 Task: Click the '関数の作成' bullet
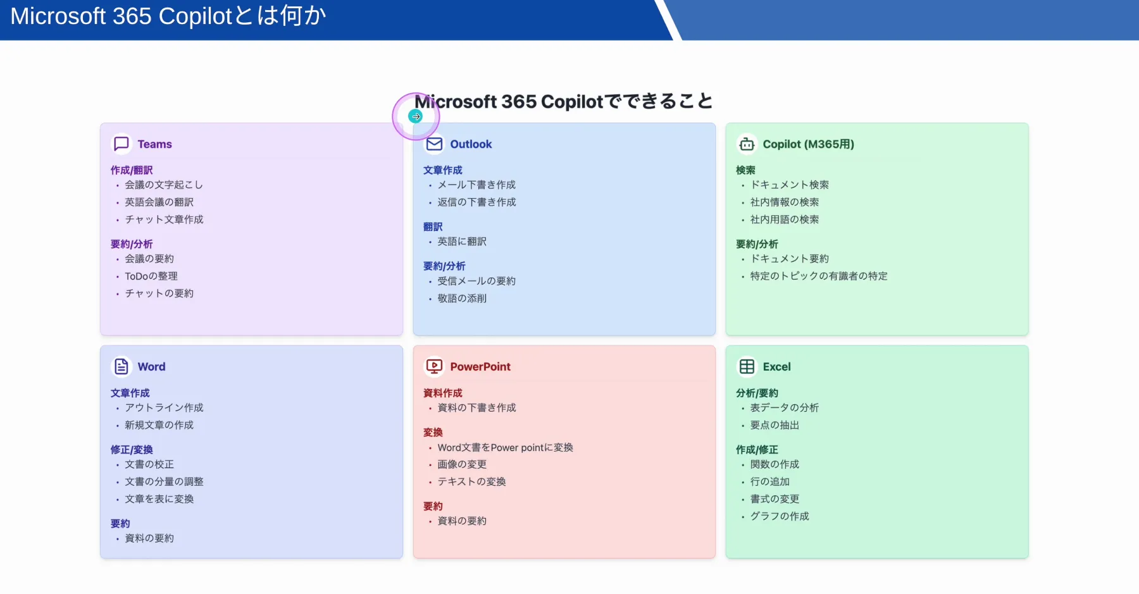[775, 464]
